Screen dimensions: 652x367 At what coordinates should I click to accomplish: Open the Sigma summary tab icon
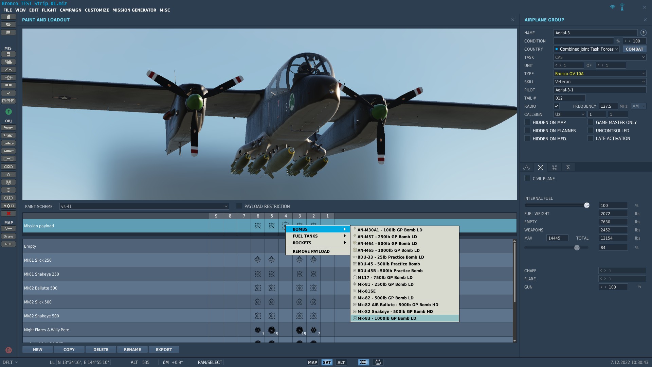568,168
